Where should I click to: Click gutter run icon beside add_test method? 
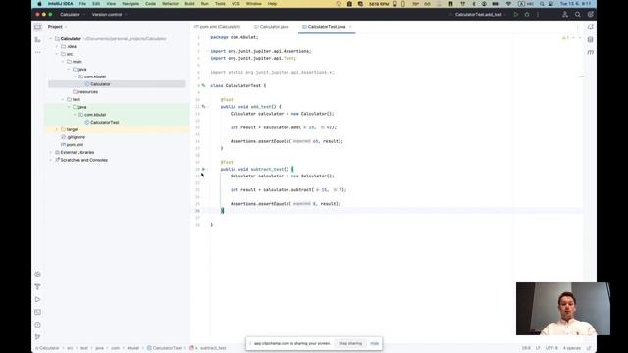pyautogui.click(x=203, y=107)
